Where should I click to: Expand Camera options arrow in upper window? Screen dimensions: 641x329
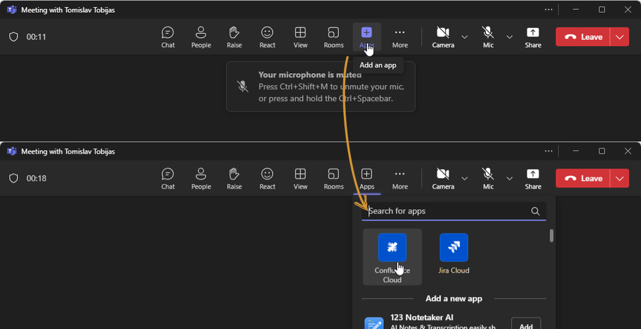[465, 37]
